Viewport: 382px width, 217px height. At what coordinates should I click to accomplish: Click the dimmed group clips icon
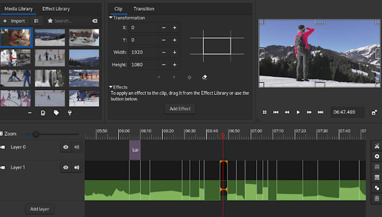(x=376, y=167)
